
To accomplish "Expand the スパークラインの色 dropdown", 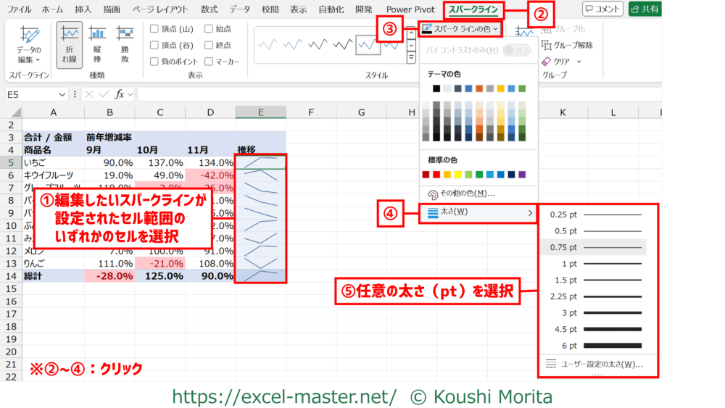I will point(460,29).
